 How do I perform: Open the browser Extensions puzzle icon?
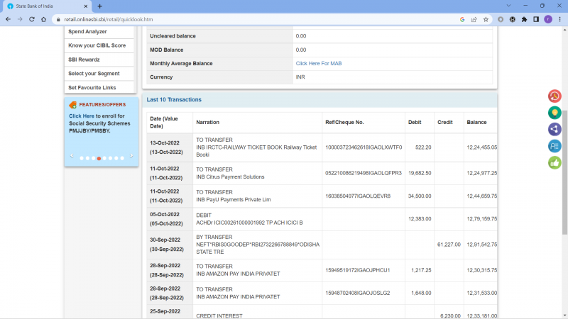click(524, 19)
